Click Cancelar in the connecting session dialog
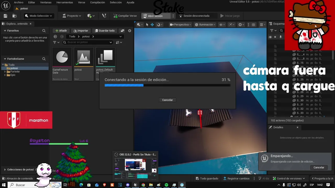This screenshot has width=335, height=188. (167, 100)
